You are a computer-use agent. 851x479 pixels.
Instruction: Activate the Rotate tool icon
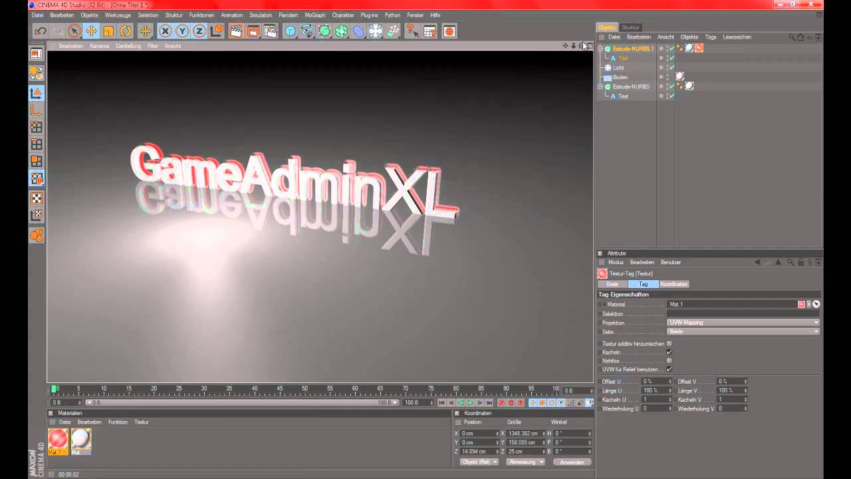pyautogui.click(x=126, y=31)
